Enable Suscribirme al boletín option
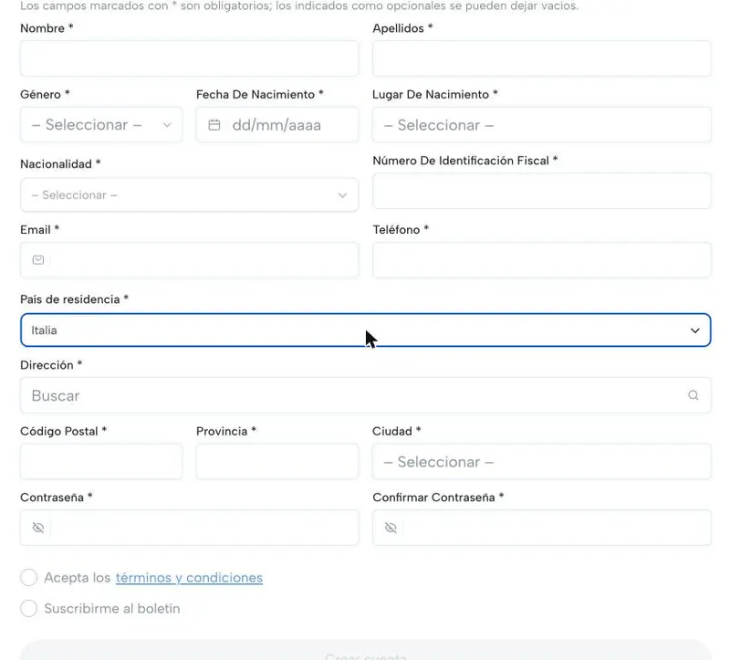 click(29, 608)
